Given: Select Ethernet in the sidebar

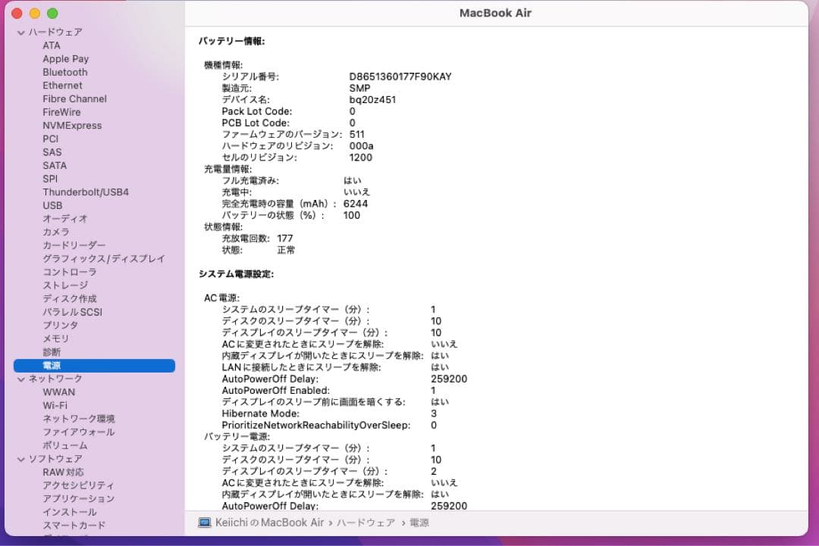Looking at the screenshot, I should 63,86.
